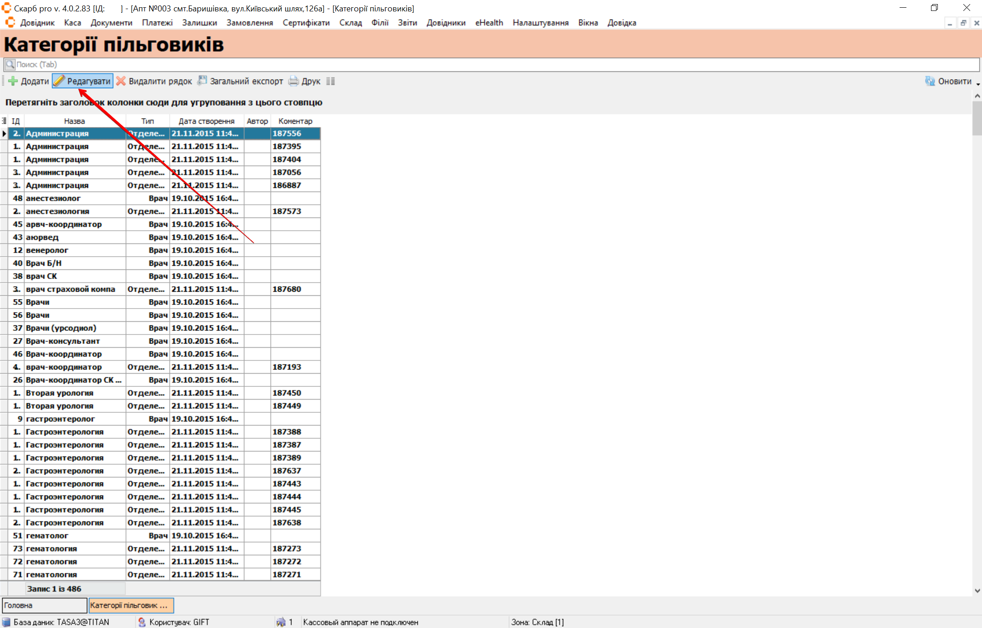Screen dimensions: 982x628
Task: Select the Категорії пільговик tab
Action: 131,605
